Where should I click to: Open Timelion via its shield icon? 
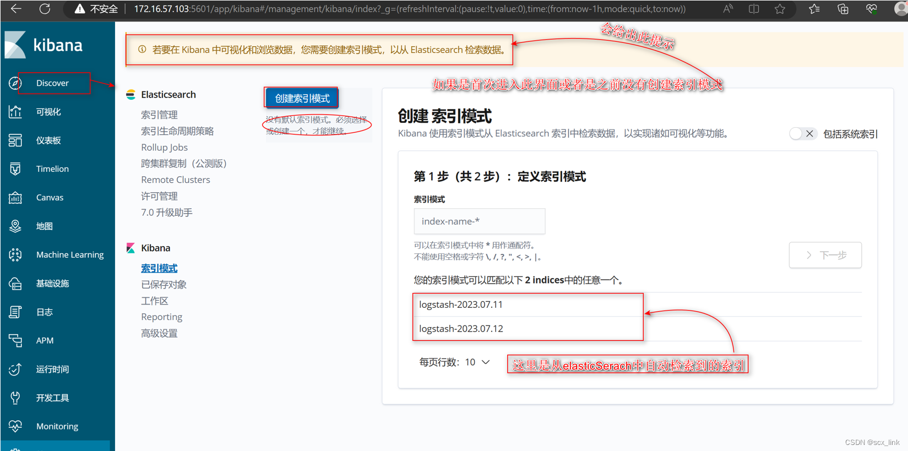click(15, 169)
